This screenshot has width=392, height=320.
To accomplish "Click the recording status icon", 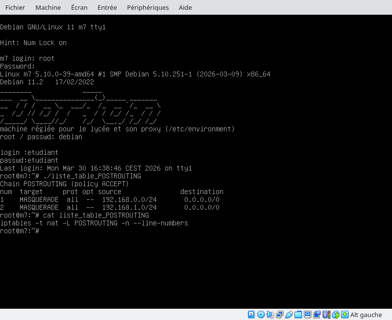I will tap(317, 315).
